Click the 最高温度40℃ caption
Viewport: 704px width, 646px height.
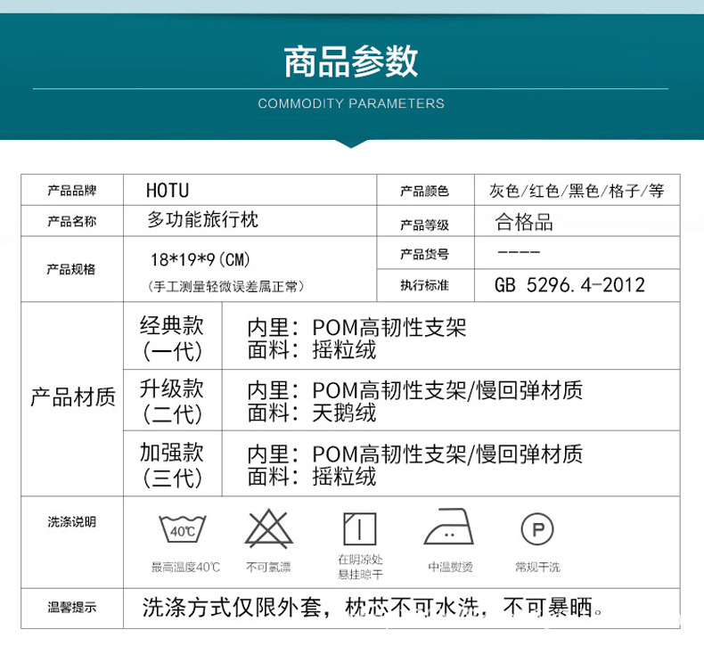(x=185, y=568)
